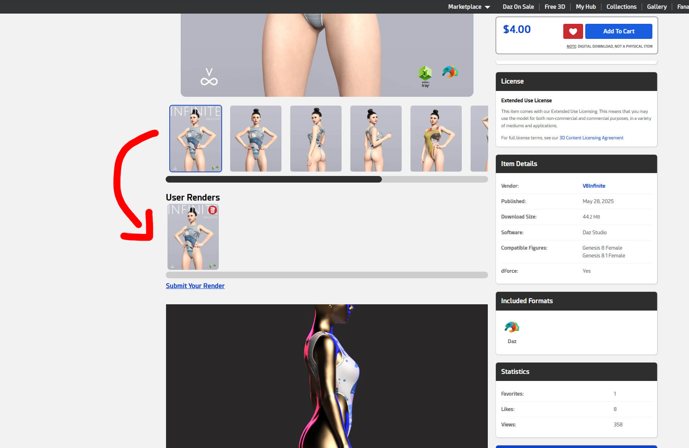
Task: Open Gallery in top navigation
Action: [657, 7]
